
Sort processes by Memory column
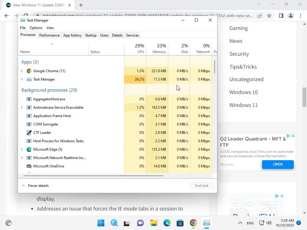coord(157,49)
